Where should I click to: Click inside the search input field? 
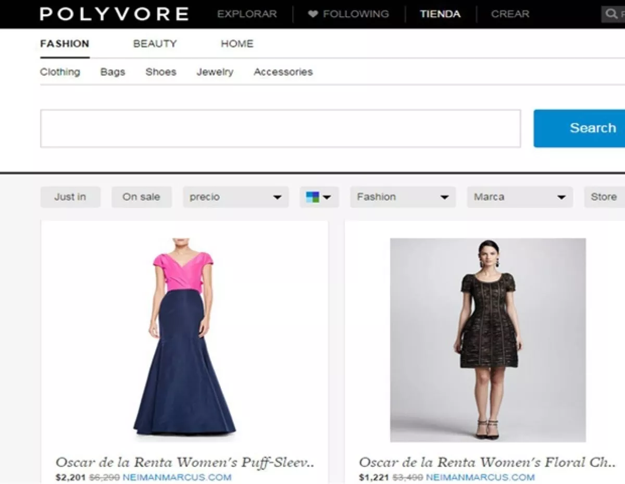[x=280, y=128]
